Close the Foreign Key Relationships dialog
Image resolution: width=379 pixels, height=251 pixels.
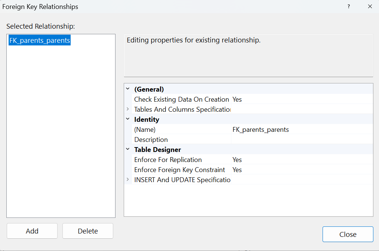click(x=370, y=7)
